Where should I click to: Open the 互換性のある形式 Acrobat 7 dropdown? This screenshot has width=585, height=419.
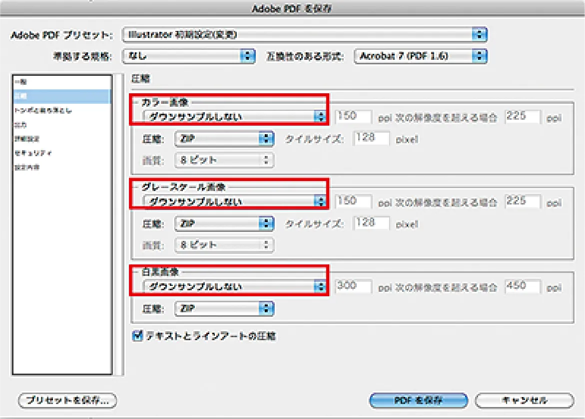(x=420, y=56)
